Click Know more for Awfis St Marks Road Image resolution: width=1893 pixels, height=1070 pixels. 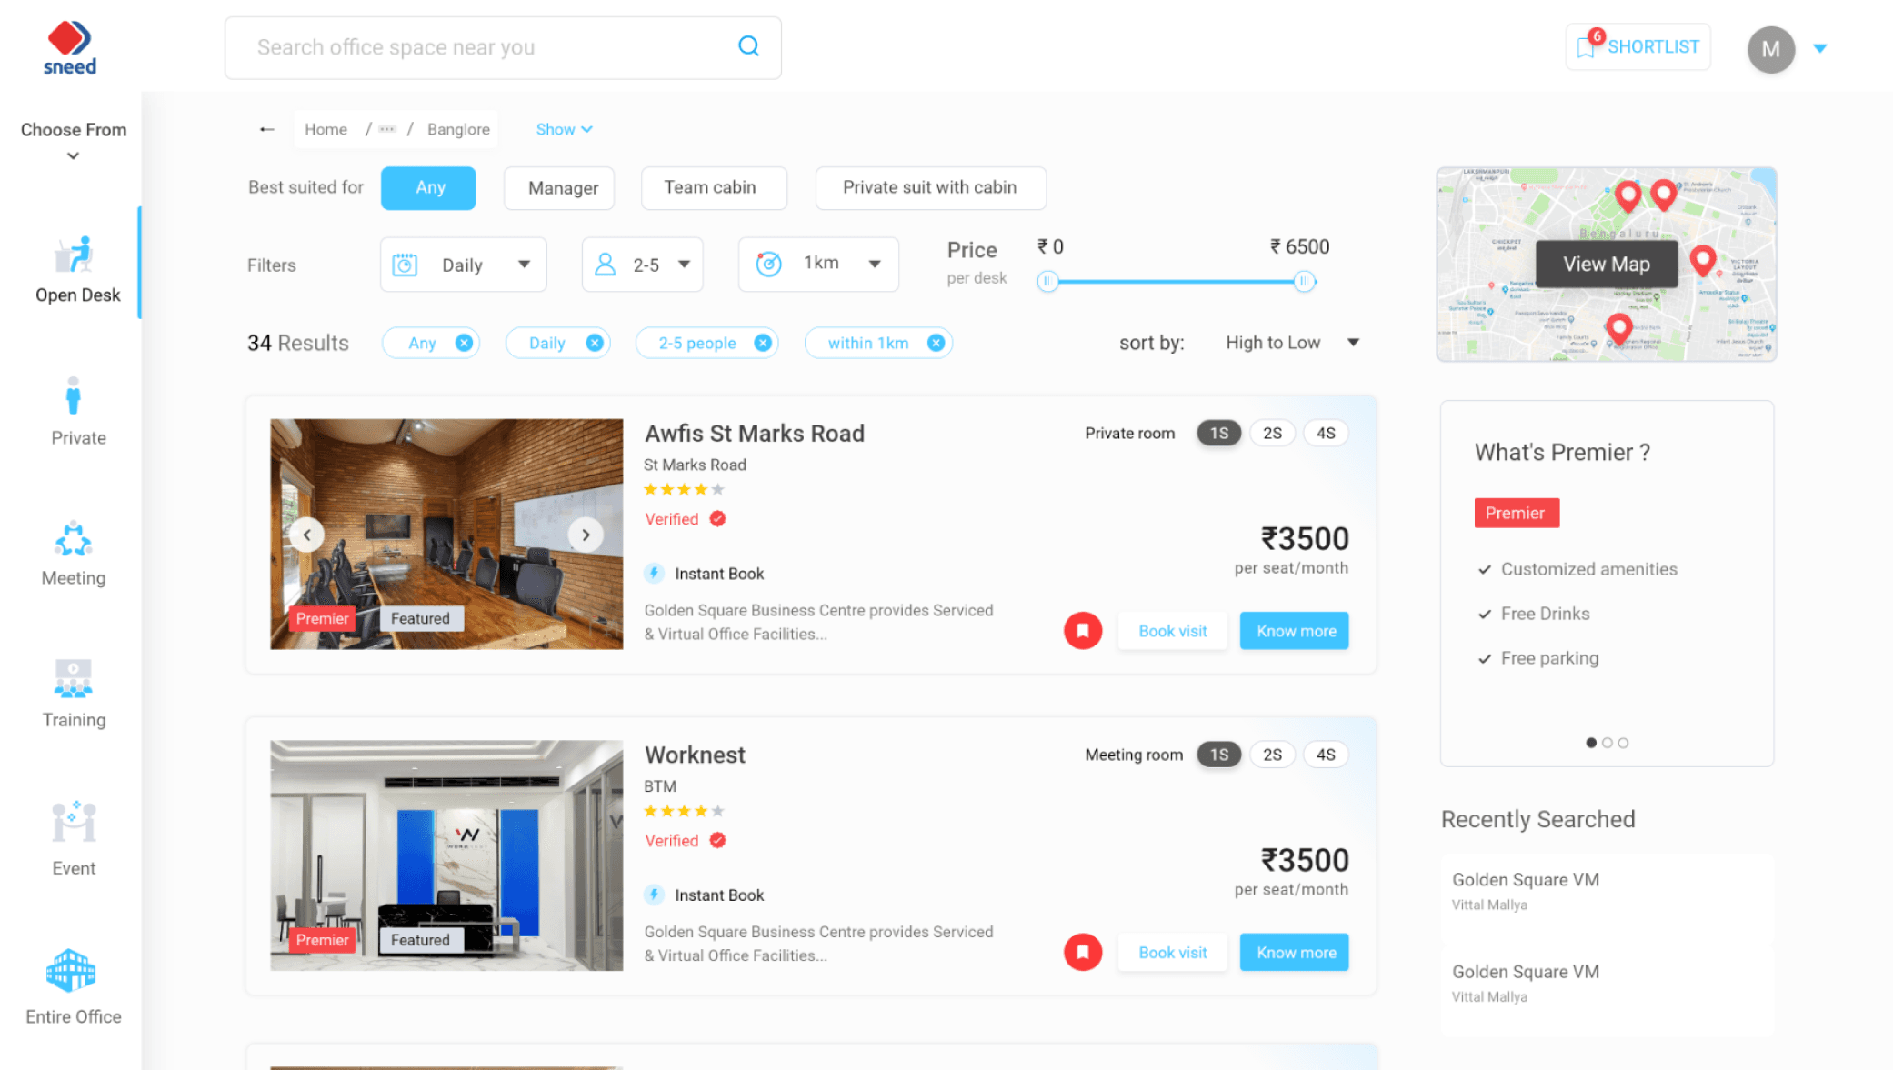pos(1294,631)
